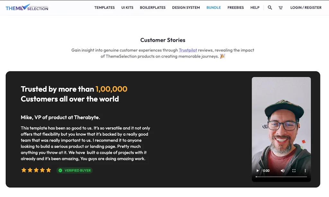This screenshot has height=197, width=329.
Task: Mute the video audio
Action: point(283,171)
